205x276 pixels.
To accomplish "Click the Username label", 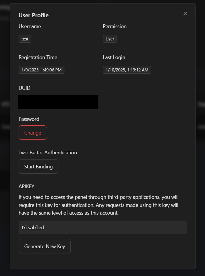I will 30,26.
